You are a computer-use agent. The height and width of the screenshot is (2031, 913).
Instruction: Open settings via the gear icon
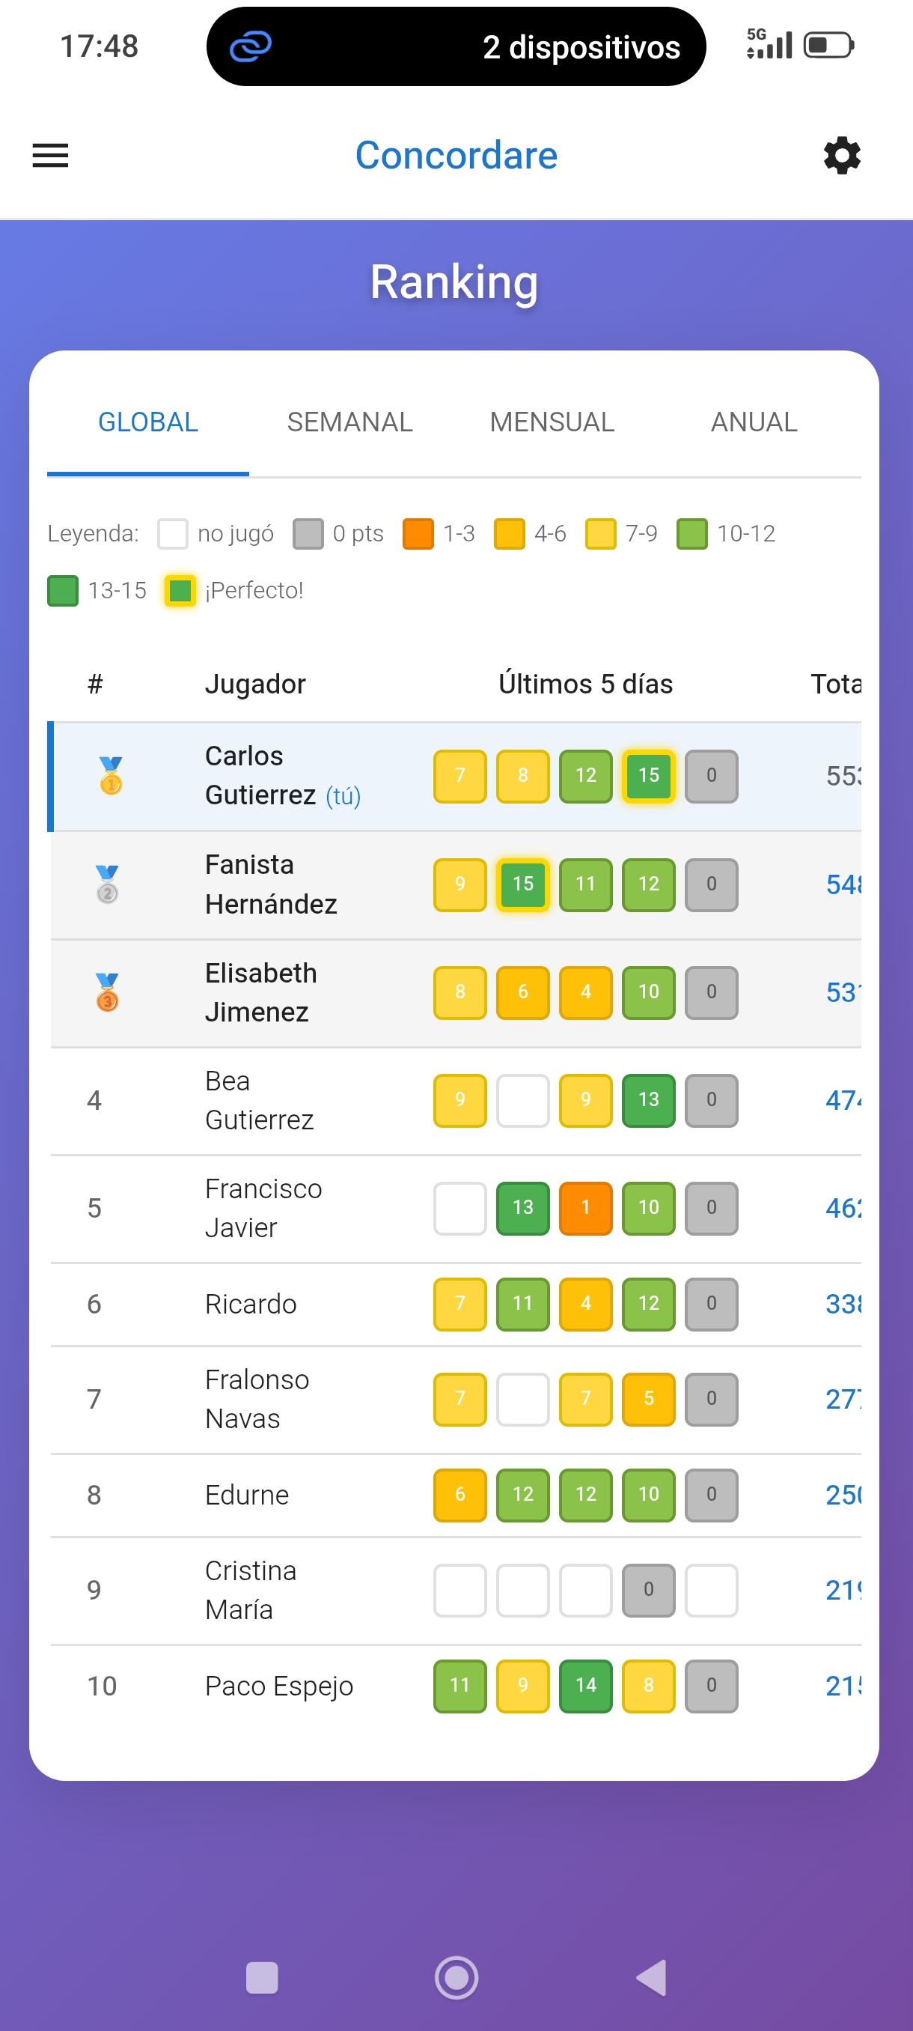tap(842, 155)
